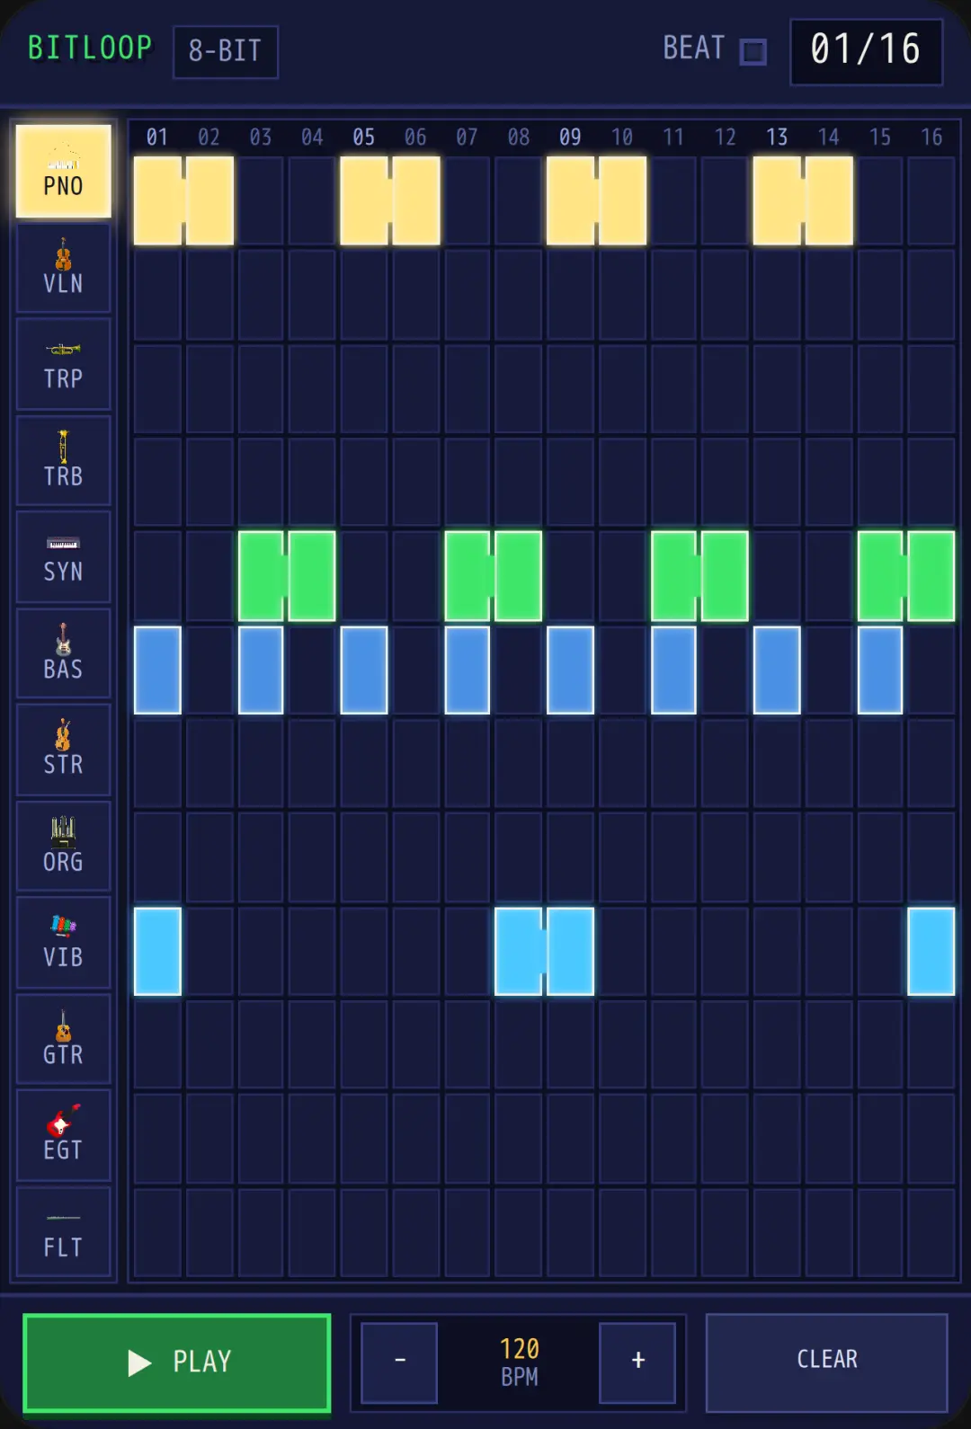Image resolution: width=971 pixels, height=1429 pixels.
Task: Select the SYN synthesizer instrument
Action: click(x=63, y=557)
